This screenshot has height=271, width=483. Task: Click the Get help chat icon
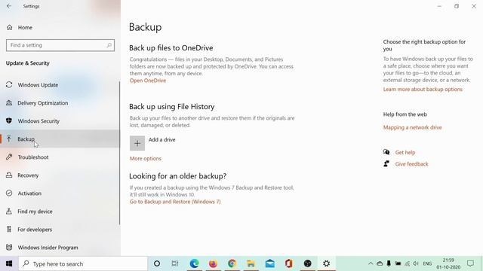click(x=386, y=152)
